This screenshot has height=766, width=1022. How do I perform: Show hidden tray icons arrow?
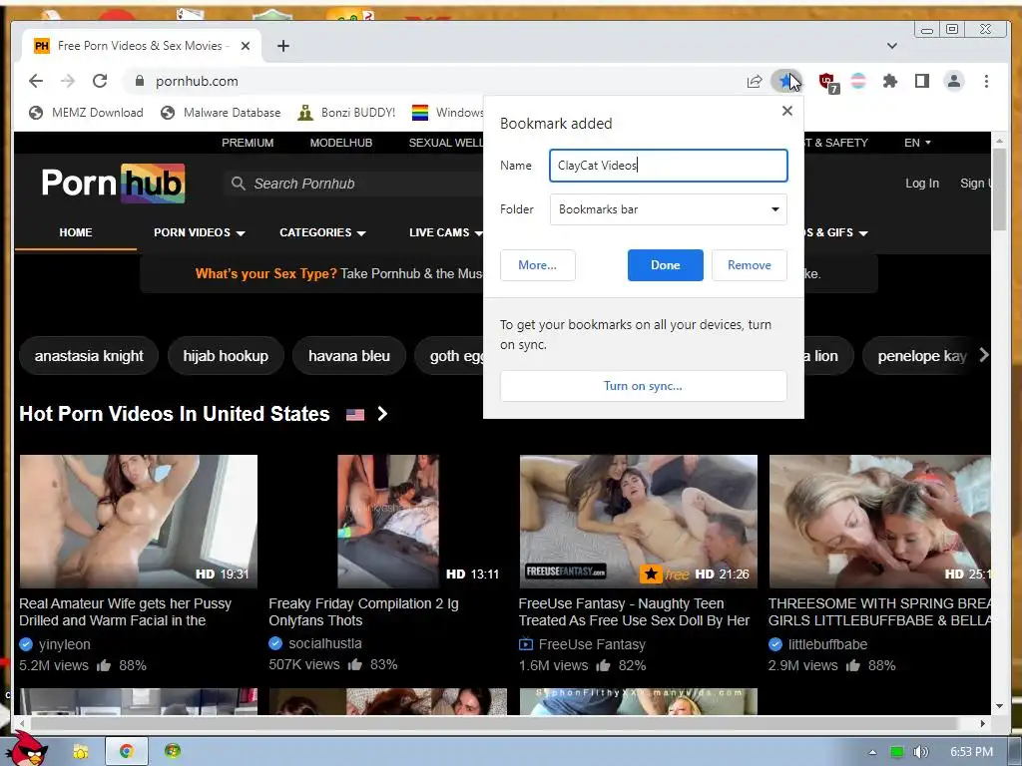click(872, 752)
